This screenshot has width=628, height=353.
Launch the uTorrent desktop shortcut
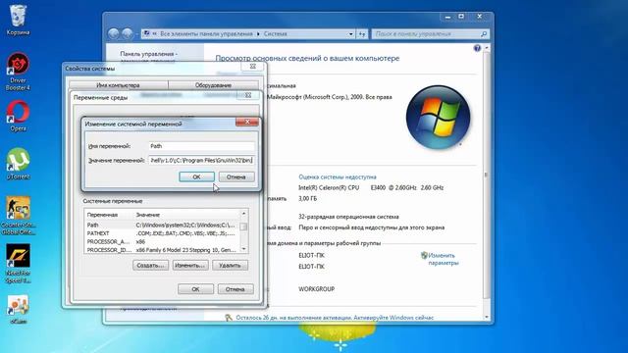point(18,164)
